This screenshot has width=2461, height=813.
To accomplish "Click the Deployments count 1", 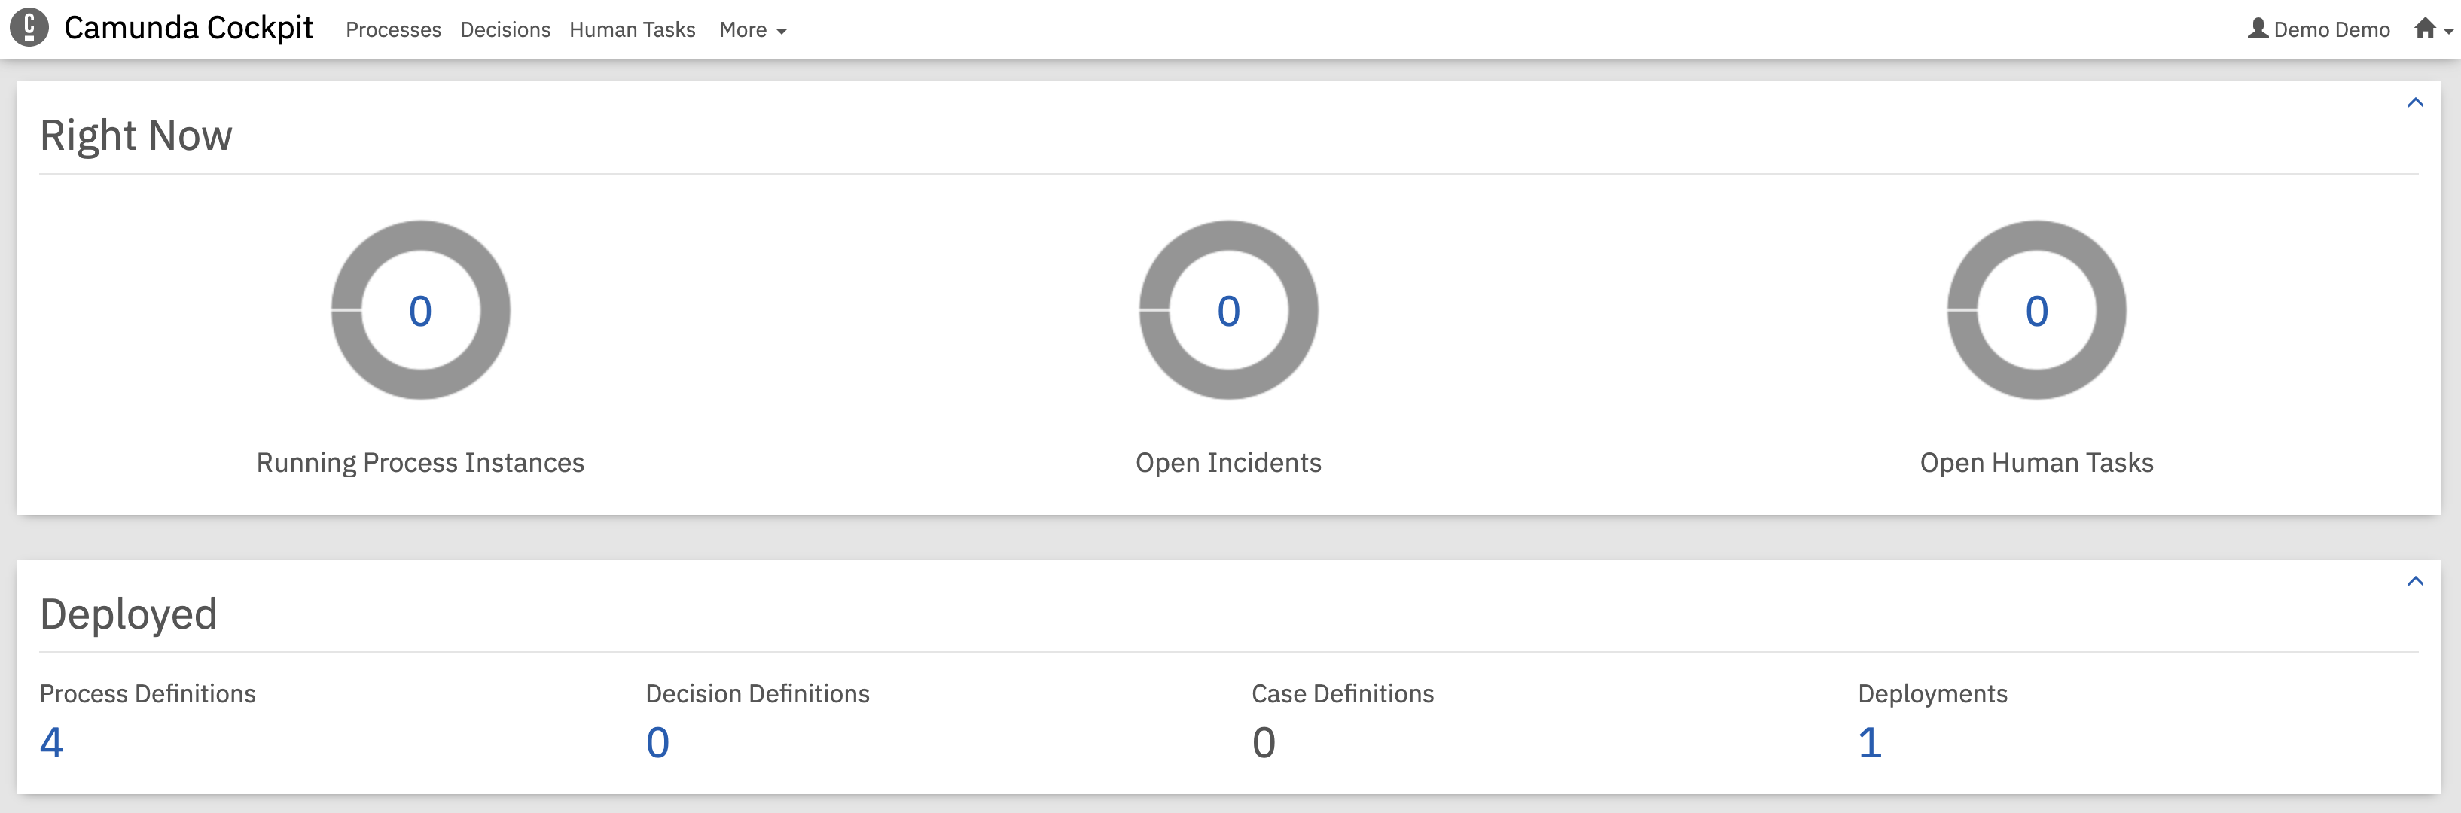I will tap(1870, 742).
